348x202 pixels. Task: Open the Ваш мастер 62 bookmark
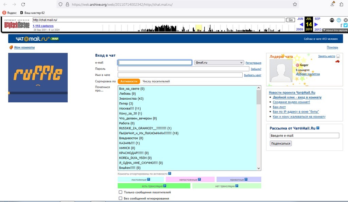click(x=32, y=13)
